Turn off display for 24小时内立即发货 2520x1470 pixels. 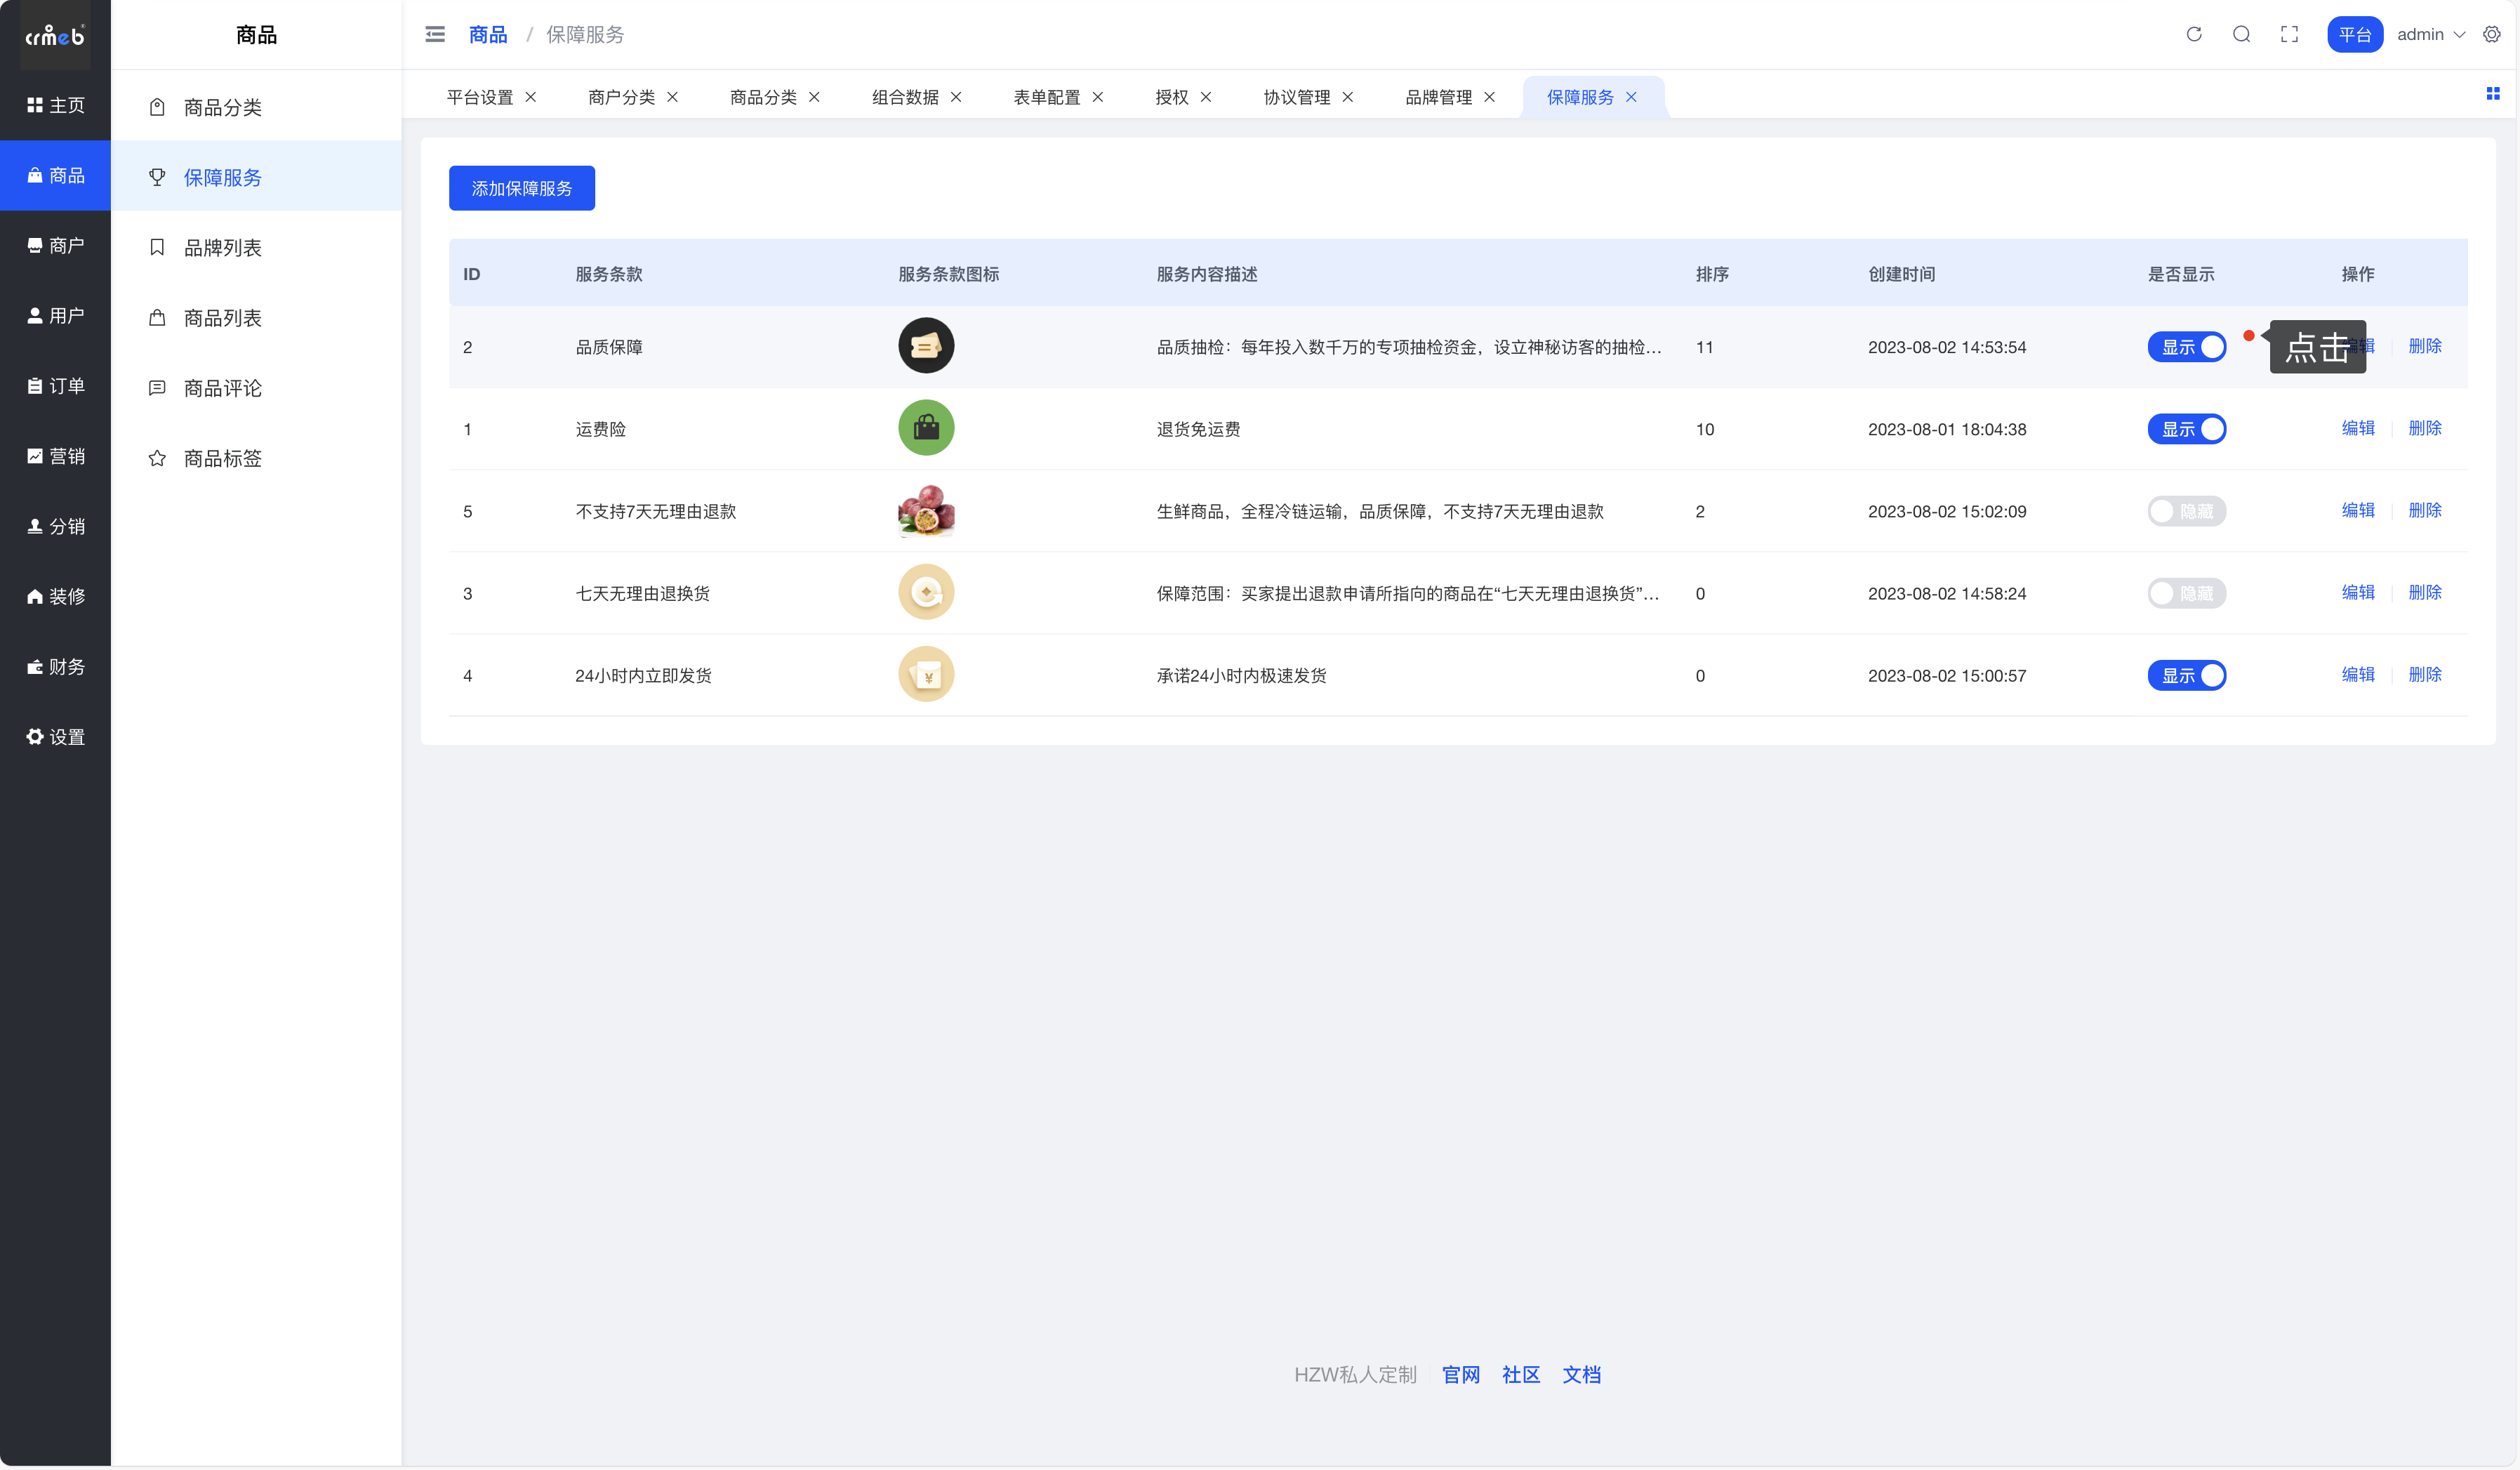click(x=2186, y=675)
